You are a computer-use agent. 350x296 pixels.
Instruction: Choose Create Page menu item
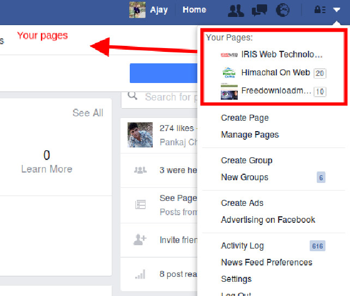[245, 118]
